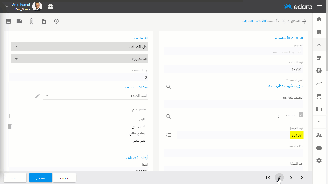Open the document notes icon

pos(44,21)
